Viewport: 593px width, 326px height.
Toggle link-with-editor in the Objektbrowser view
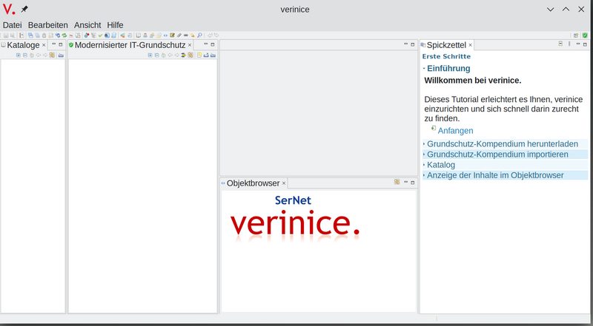[397, 182]
